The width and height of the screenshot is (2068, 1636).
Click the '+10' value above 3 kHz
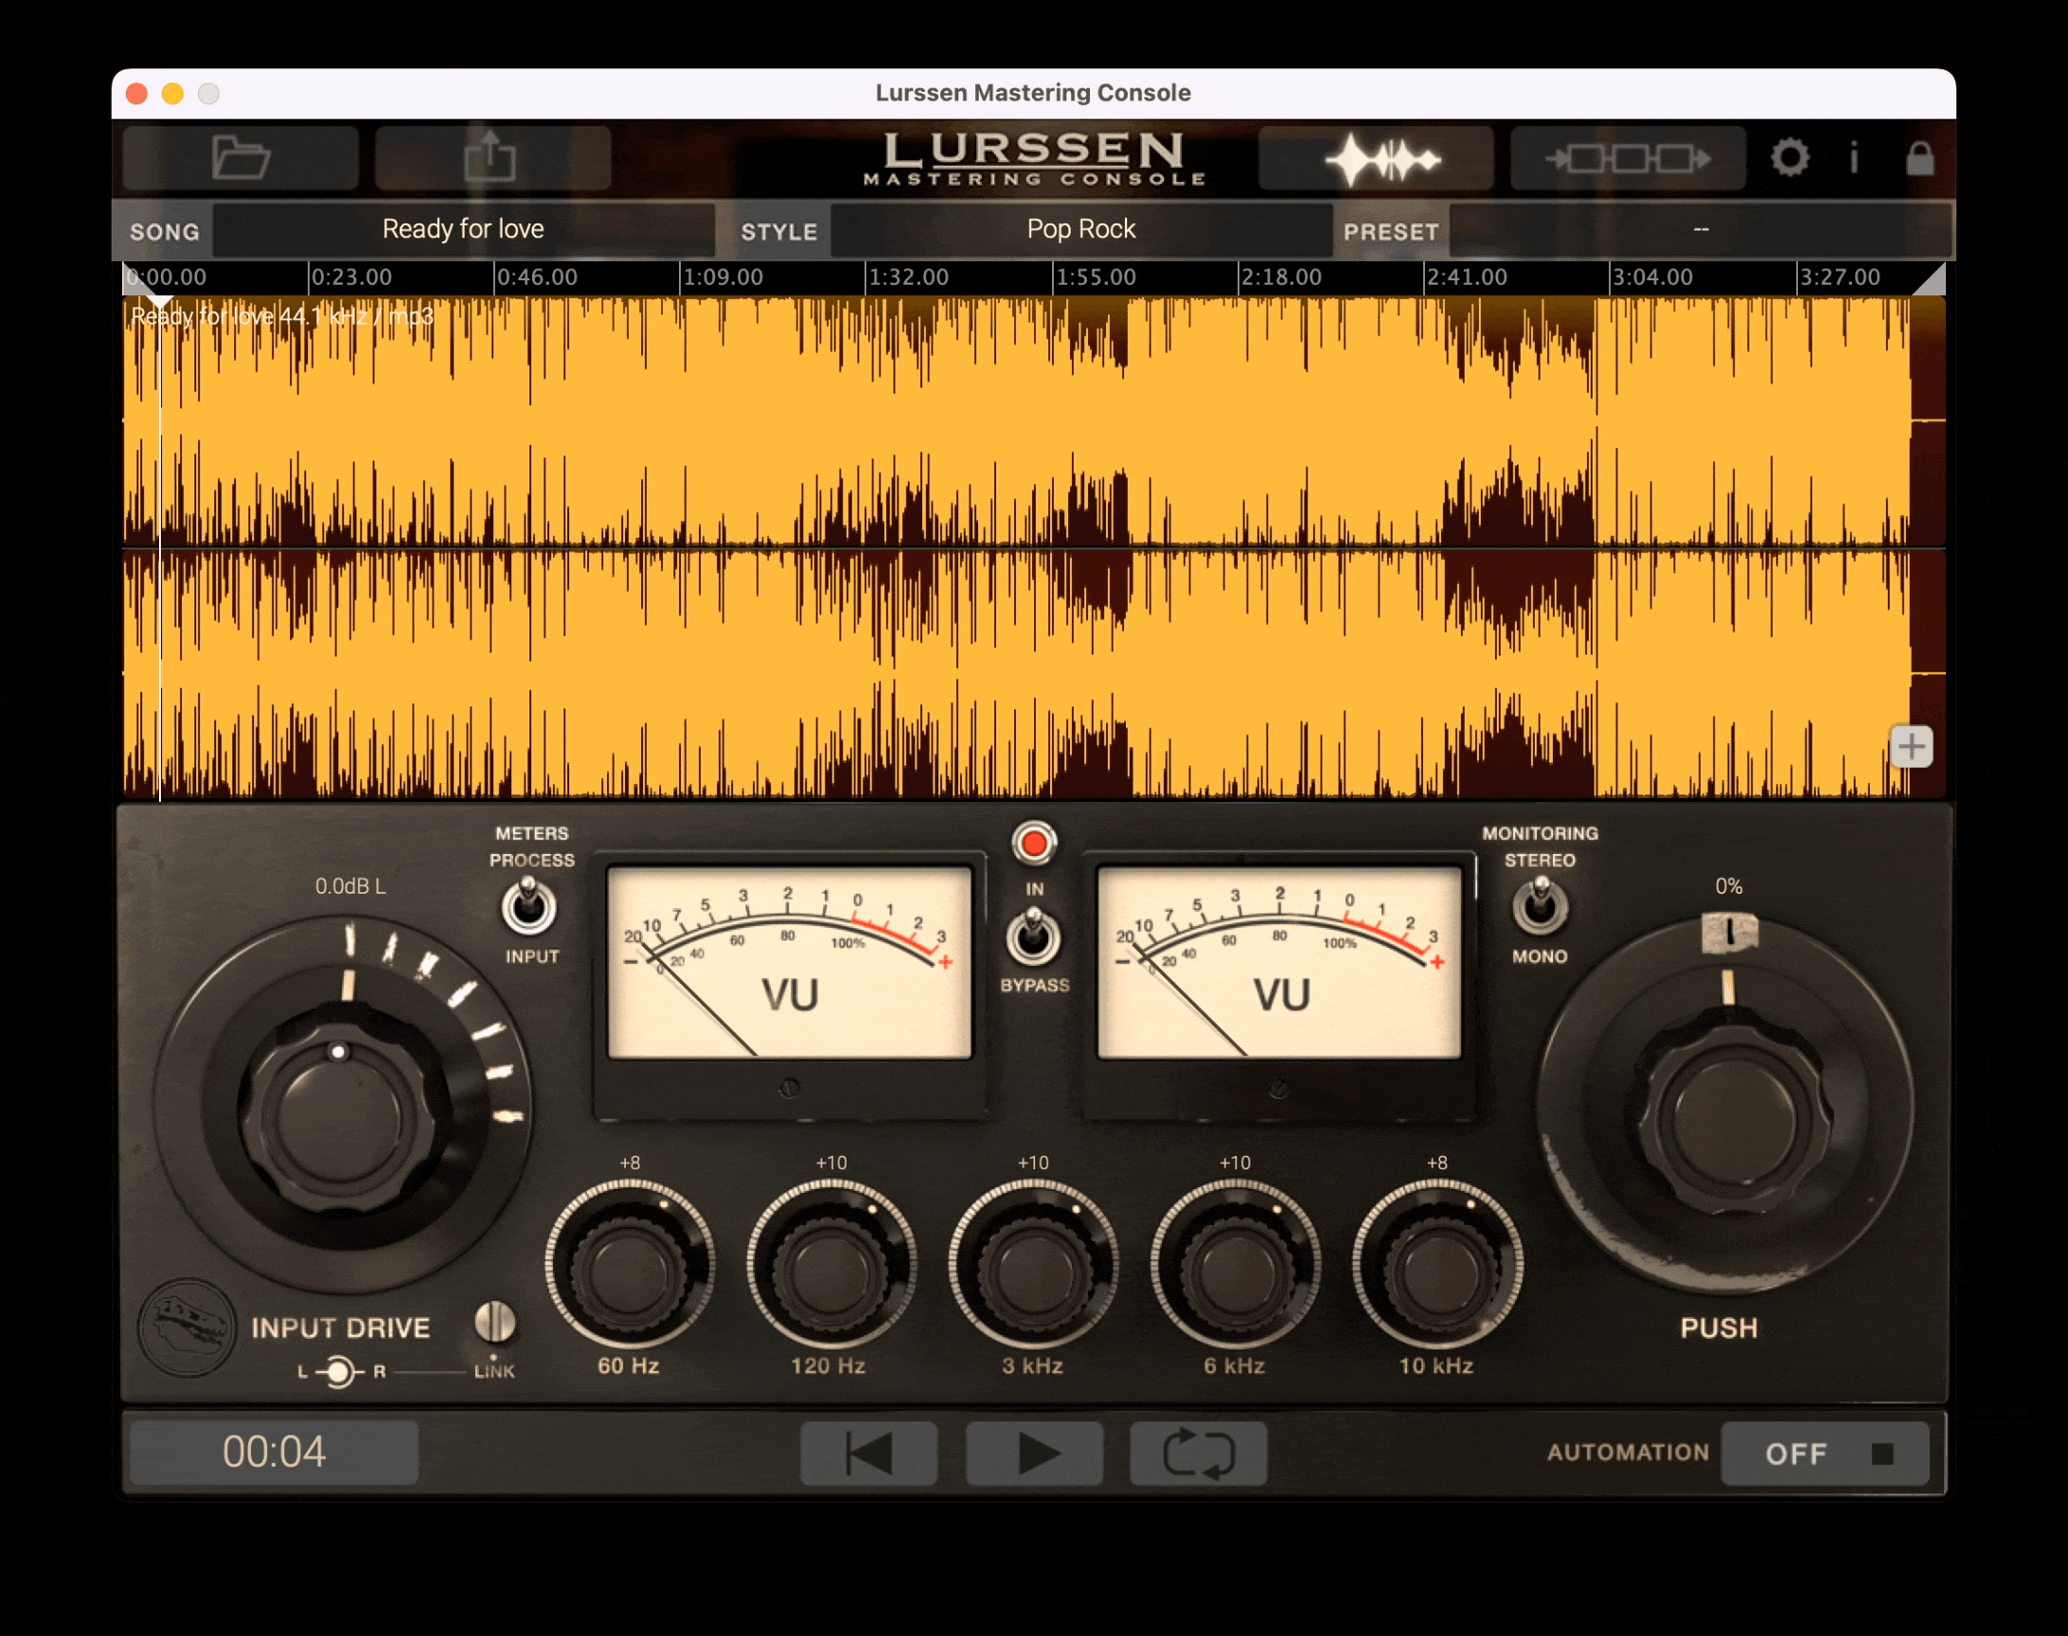tap(1032, 1163)
